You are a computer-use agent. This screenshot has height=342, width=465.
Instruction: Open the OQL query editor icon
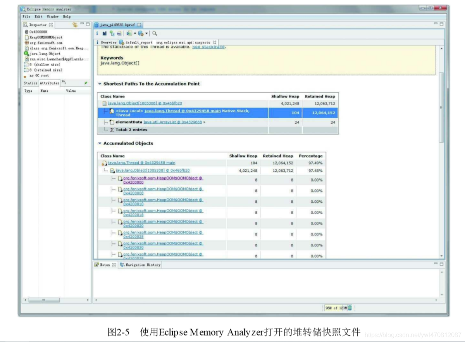click(119, 34)
